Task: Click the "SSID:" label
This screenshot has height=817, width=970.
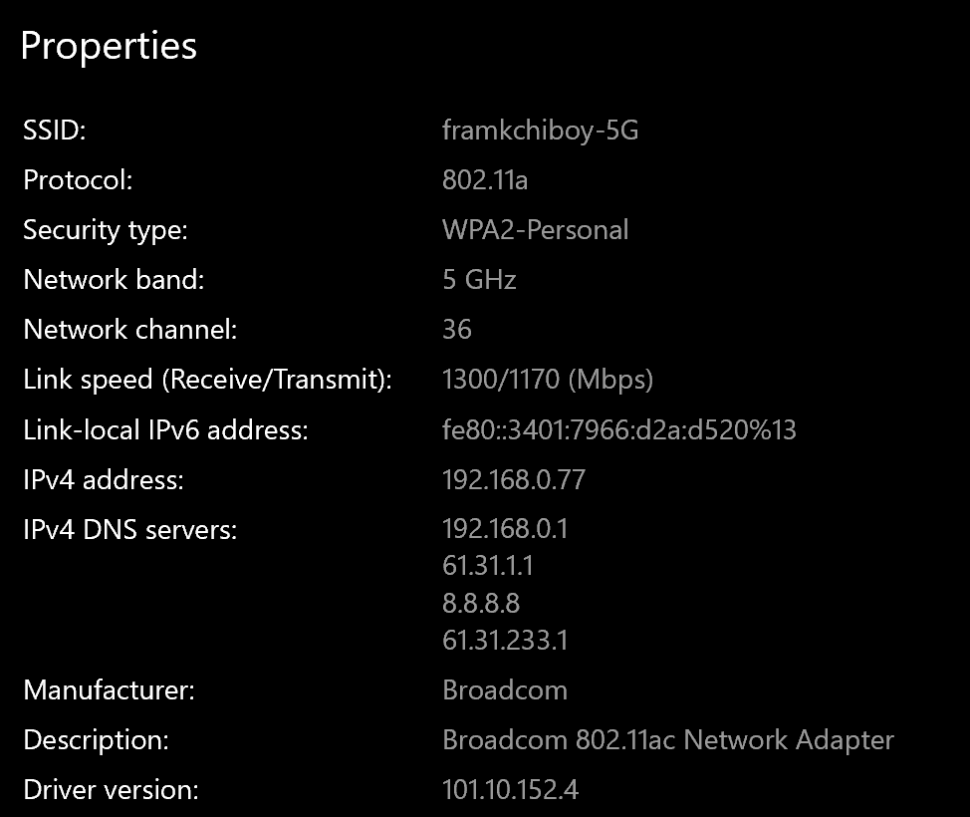Action: 61,131
